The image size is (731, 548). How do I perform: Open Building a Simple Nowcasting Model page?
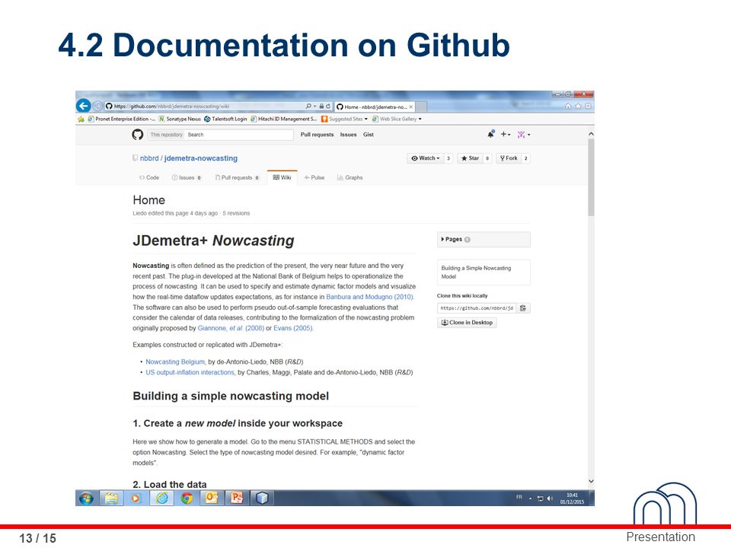click(476, 272)
